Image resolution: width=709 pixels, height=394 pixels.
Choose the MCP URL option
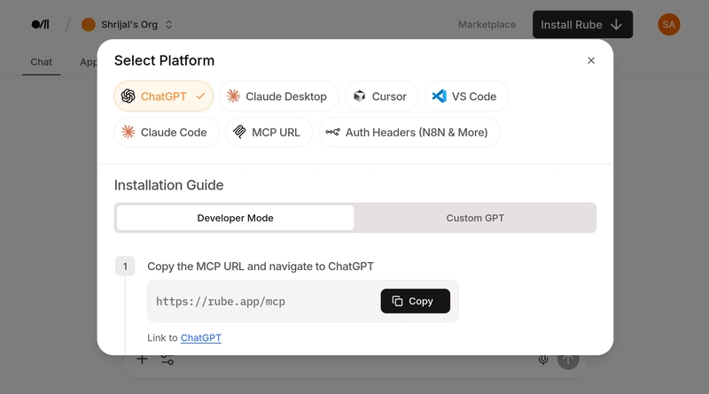tap(267, 133)
